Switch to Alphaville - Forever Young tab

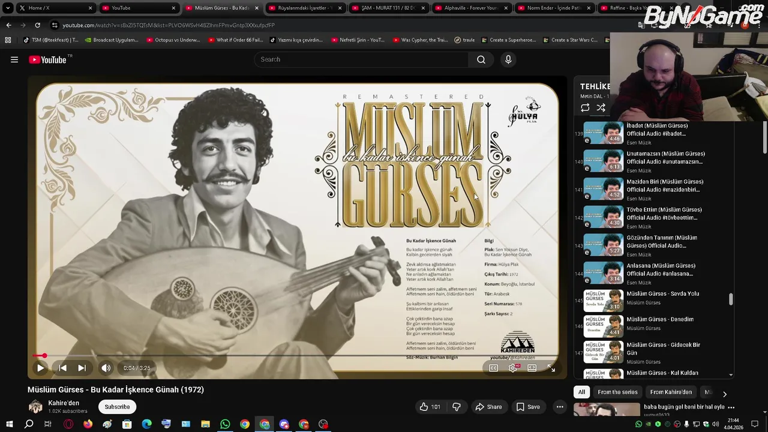point(472,8)
